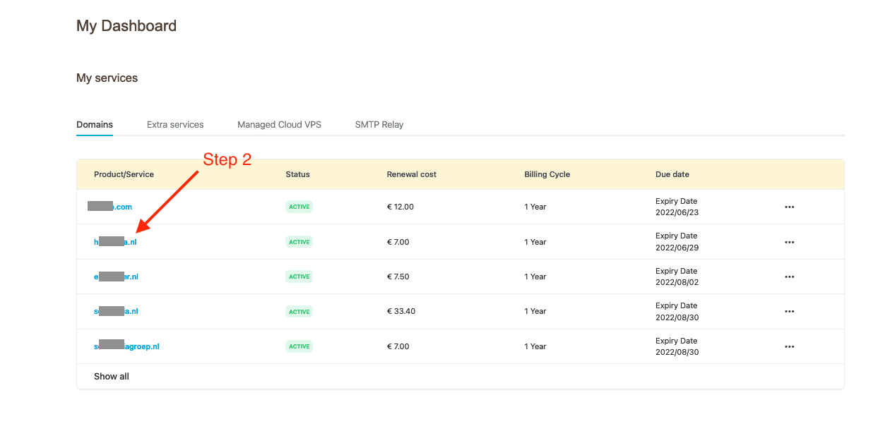
Task: Open three-dots menu for the agroep.nl domain
Action: coord(789,346)
